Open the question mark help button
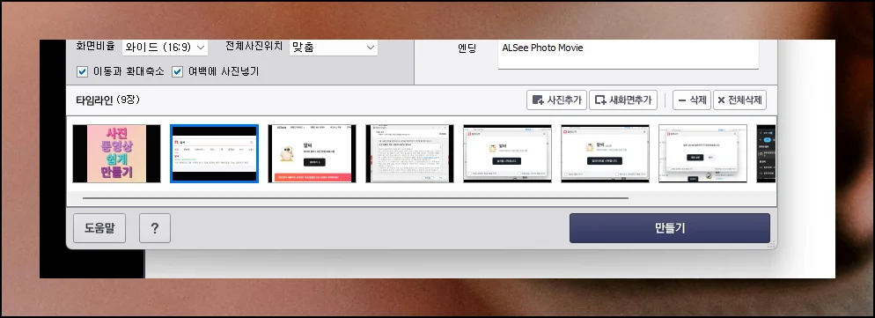 tap(155, 228)
